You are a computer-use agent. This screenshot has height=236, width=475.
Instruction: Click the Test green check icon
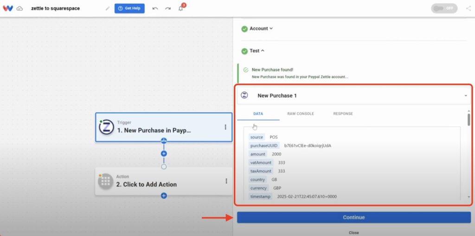click(244, 51)
